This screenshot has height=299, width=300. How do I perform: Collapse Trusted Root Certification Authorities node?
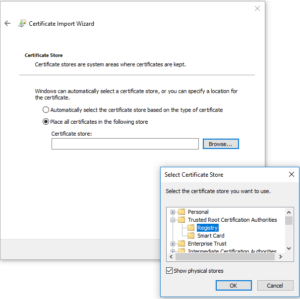[x=173, y=220]
